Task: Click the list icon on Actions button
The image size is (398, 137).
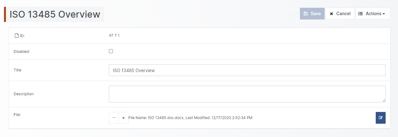Action: pyautogui.click(x=361, y=14)
